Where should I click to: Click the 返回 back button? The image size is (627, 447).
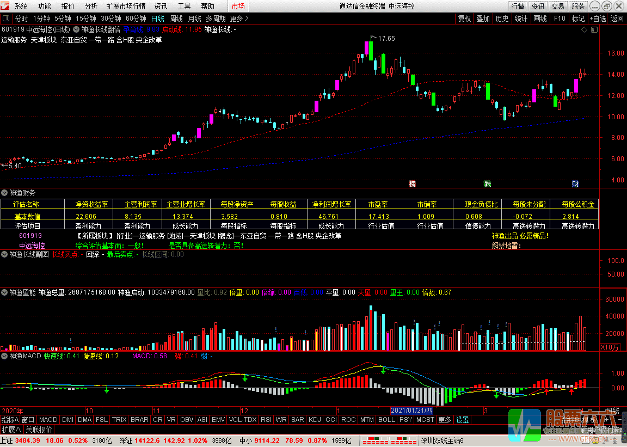(617, 19)
